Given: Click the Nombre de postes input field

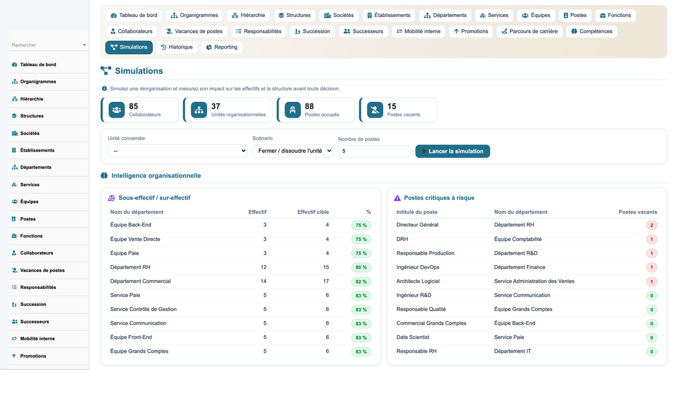Looking at the screenshot, I should click(374, 151).
